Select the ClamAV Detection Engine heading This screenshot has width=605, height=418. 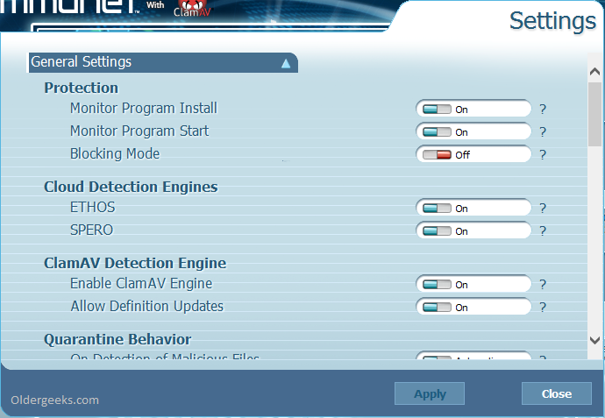[x=135, y=263]
